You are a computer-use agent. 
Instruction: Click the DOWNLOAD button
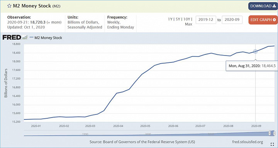(x=263, y=6)
